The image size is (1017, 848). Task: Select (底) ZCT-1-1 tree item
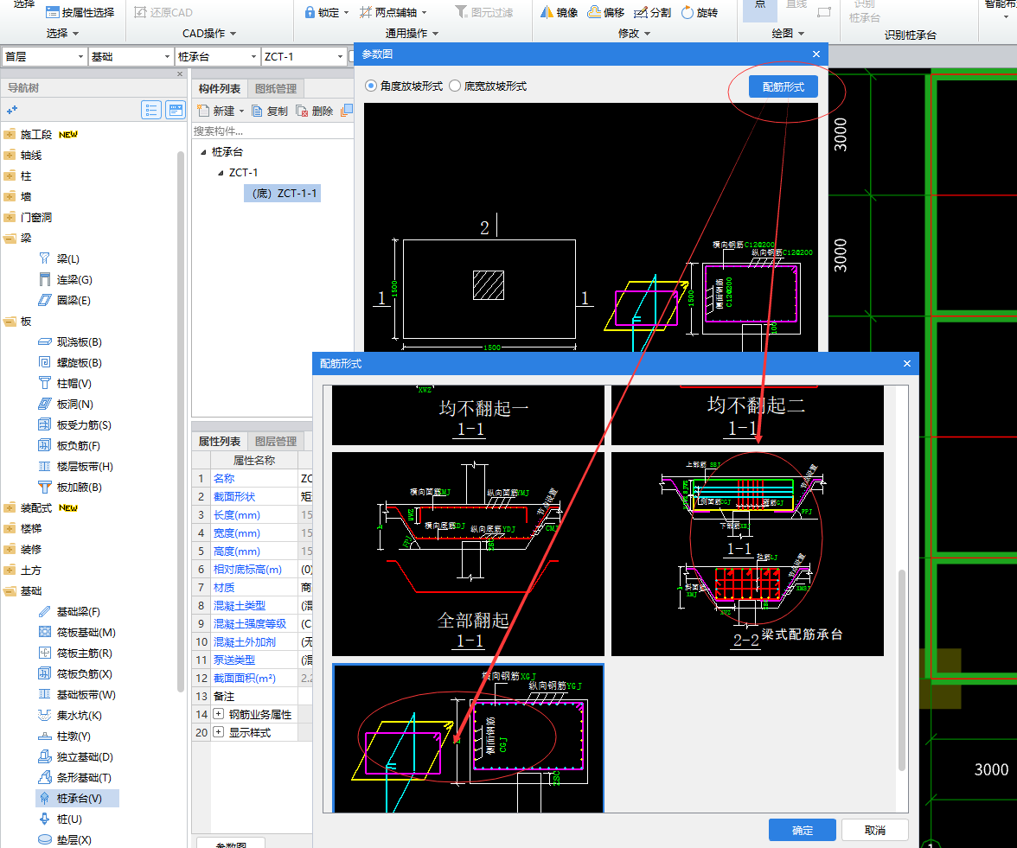[x=282, y=194]
